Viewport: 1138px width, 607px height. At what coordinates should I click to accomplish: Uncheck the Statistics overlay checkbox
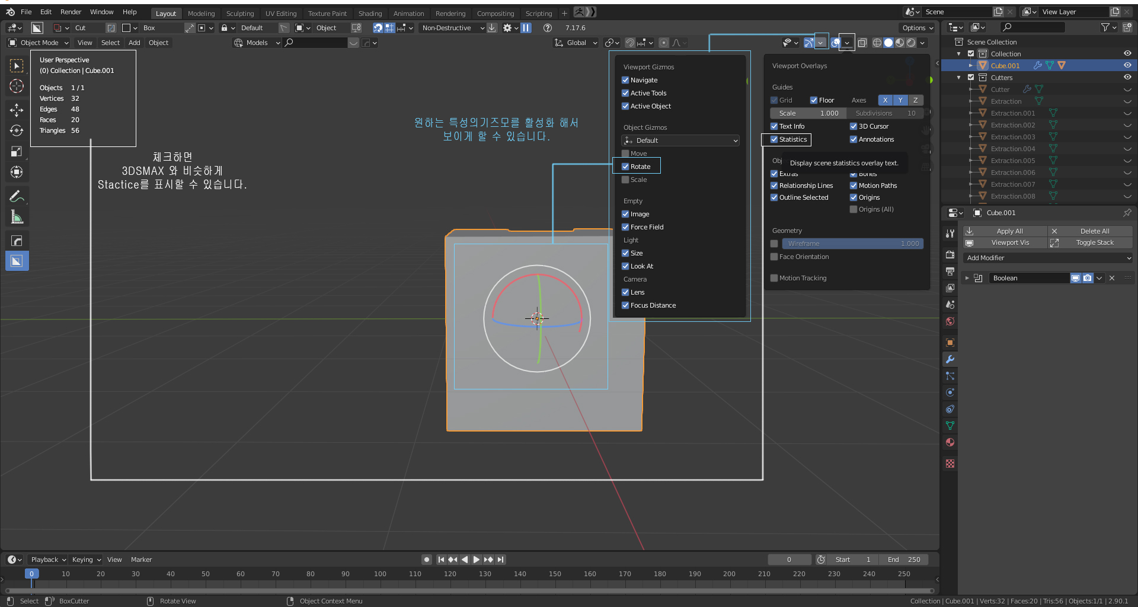tap(774, 139)
